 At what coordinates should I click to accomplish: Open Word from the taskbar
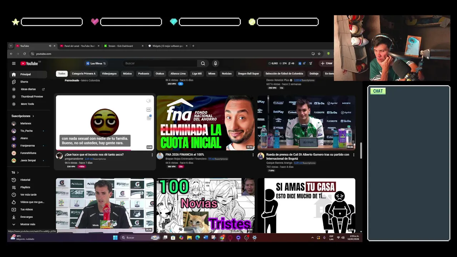pos(206,238)
